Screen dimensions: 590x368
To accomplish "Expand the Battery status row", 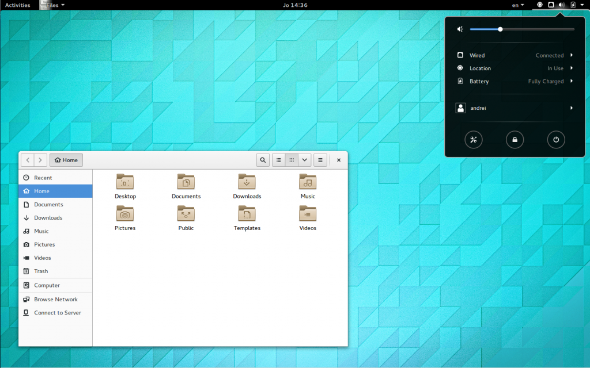I will pyautogui.click(x=515, y=81).
